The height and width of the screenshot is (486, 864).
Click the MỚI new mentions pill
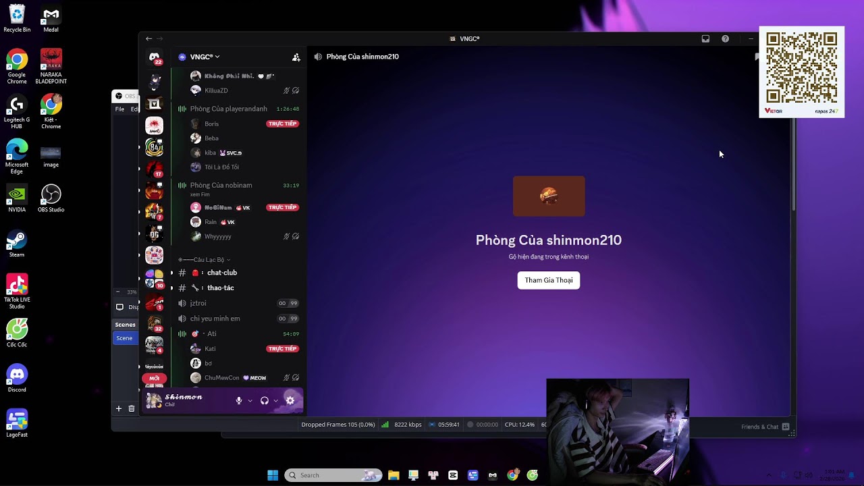pos(154,379)
